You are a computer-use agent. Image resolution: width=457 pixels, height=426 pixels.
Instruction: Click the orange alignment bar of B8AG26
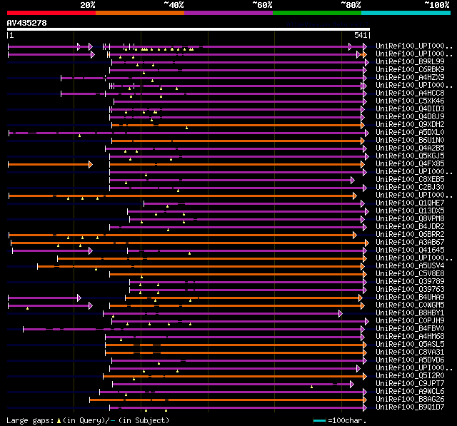[x=228, y=400]
